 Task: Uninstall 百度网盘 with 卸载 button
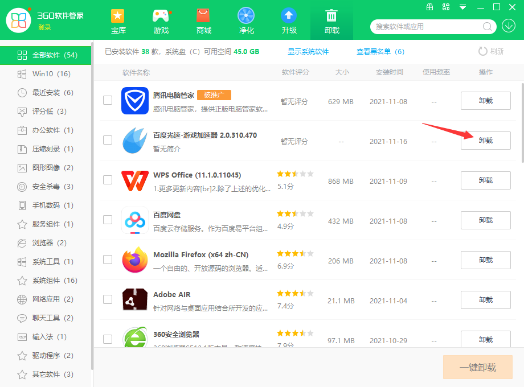pos(486,220)
